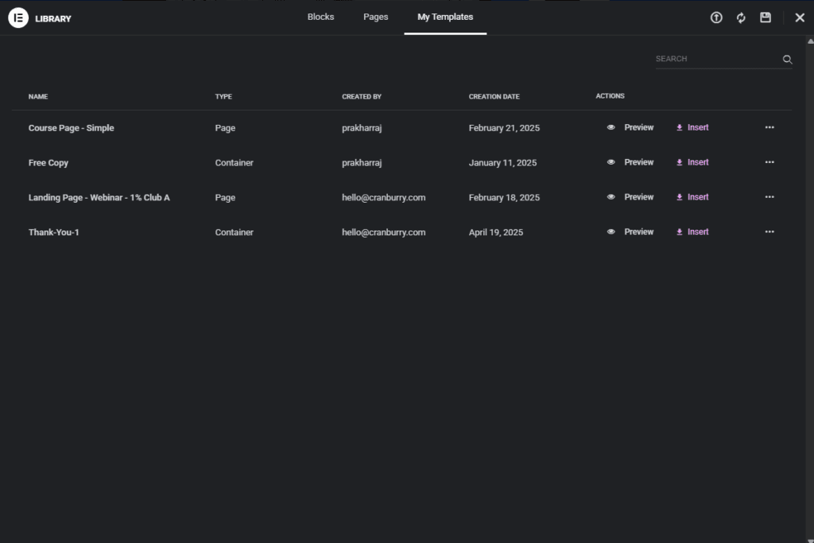This screenshot has width=814, height=543.
Task: Preview the Landing Page - Webinar template
Action: point(630,197)
